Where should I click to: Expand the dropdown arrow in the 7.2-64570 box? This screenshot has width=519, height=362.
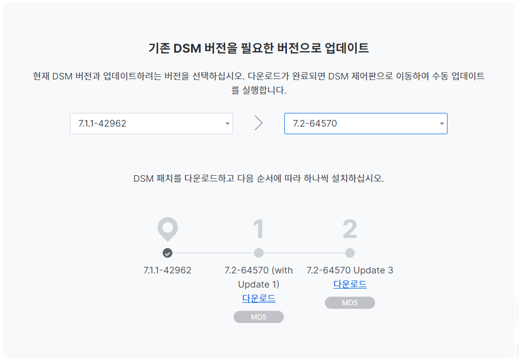(x=441, y=123)
